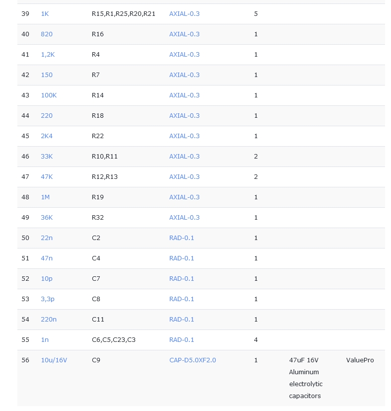Click the 2K4 value link

[47, 136]
